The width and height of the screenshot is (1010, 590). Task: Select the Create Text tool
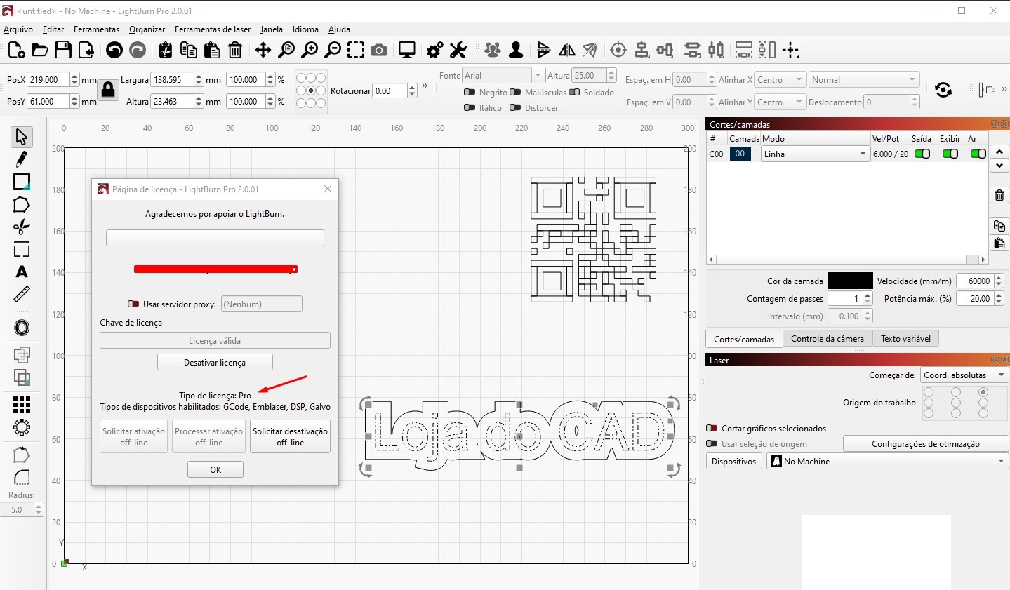[x=22, y=272]
